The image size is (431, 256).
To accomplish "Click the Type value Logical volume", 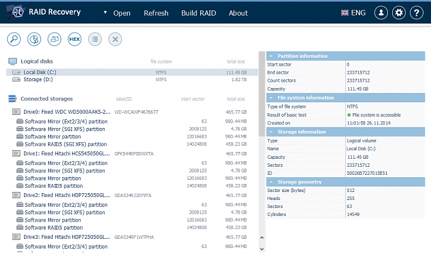I will coord(361,141).
